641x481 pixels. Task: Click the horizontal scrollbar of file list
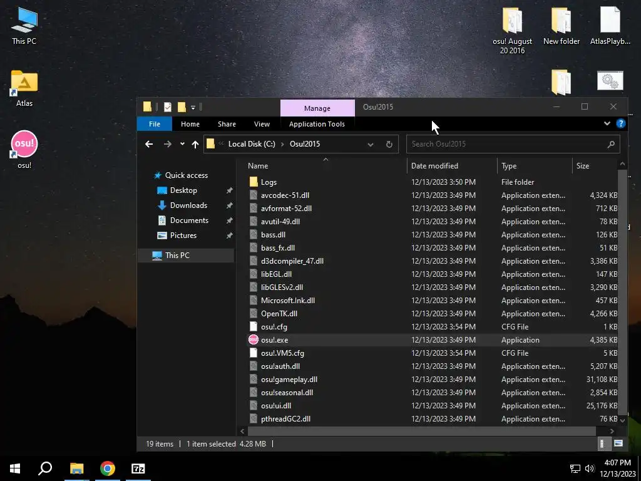421,431
